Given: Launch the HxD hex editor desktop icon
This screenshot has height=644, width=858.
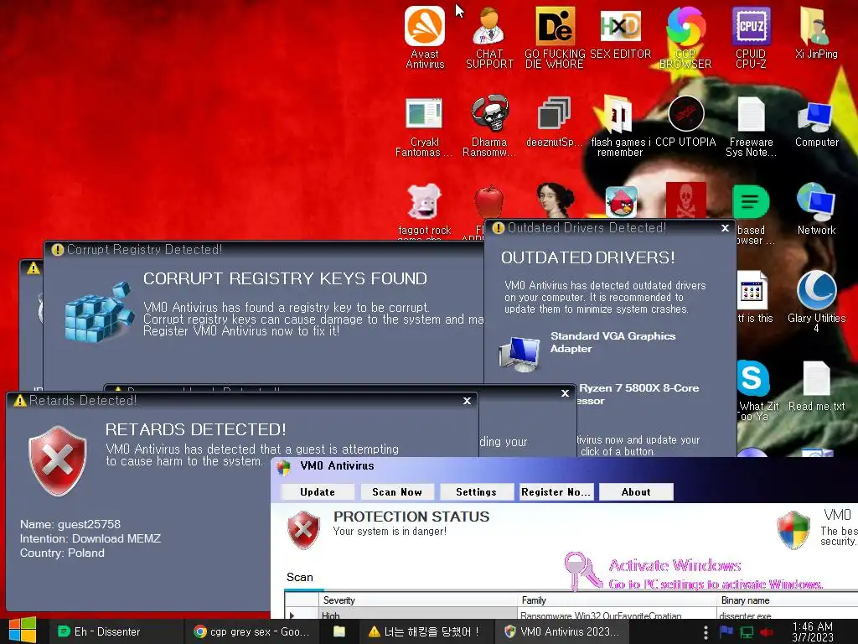Looking at the screenshot, I should [x=620, y=32].
